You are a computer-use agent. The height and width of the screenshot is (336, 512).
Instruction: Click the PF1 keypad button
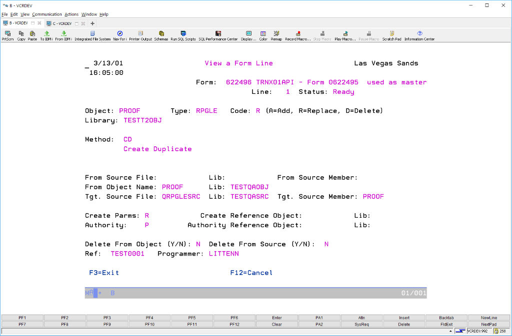(22, 318)
